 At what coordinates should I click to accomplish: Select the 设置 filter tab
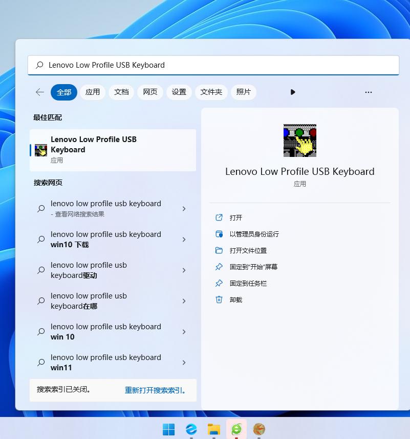point(179,92)
